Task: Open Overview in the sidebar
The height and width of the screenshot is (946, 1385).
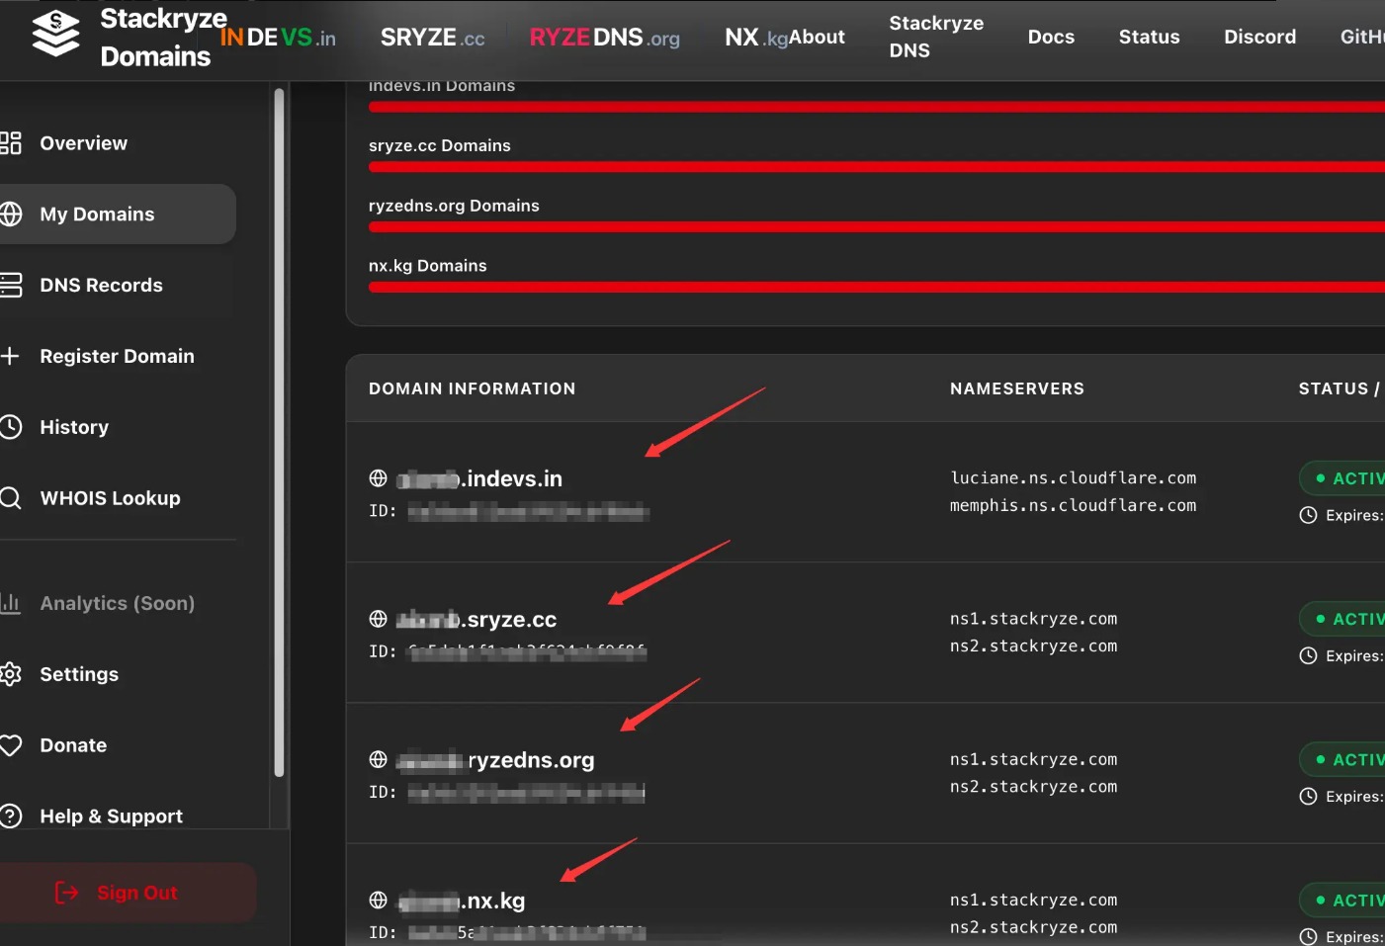Action: point(118,143)
